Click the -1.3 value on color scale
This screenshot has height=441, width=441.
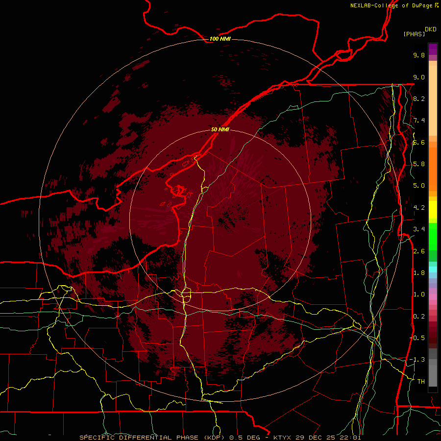(417, 360)
